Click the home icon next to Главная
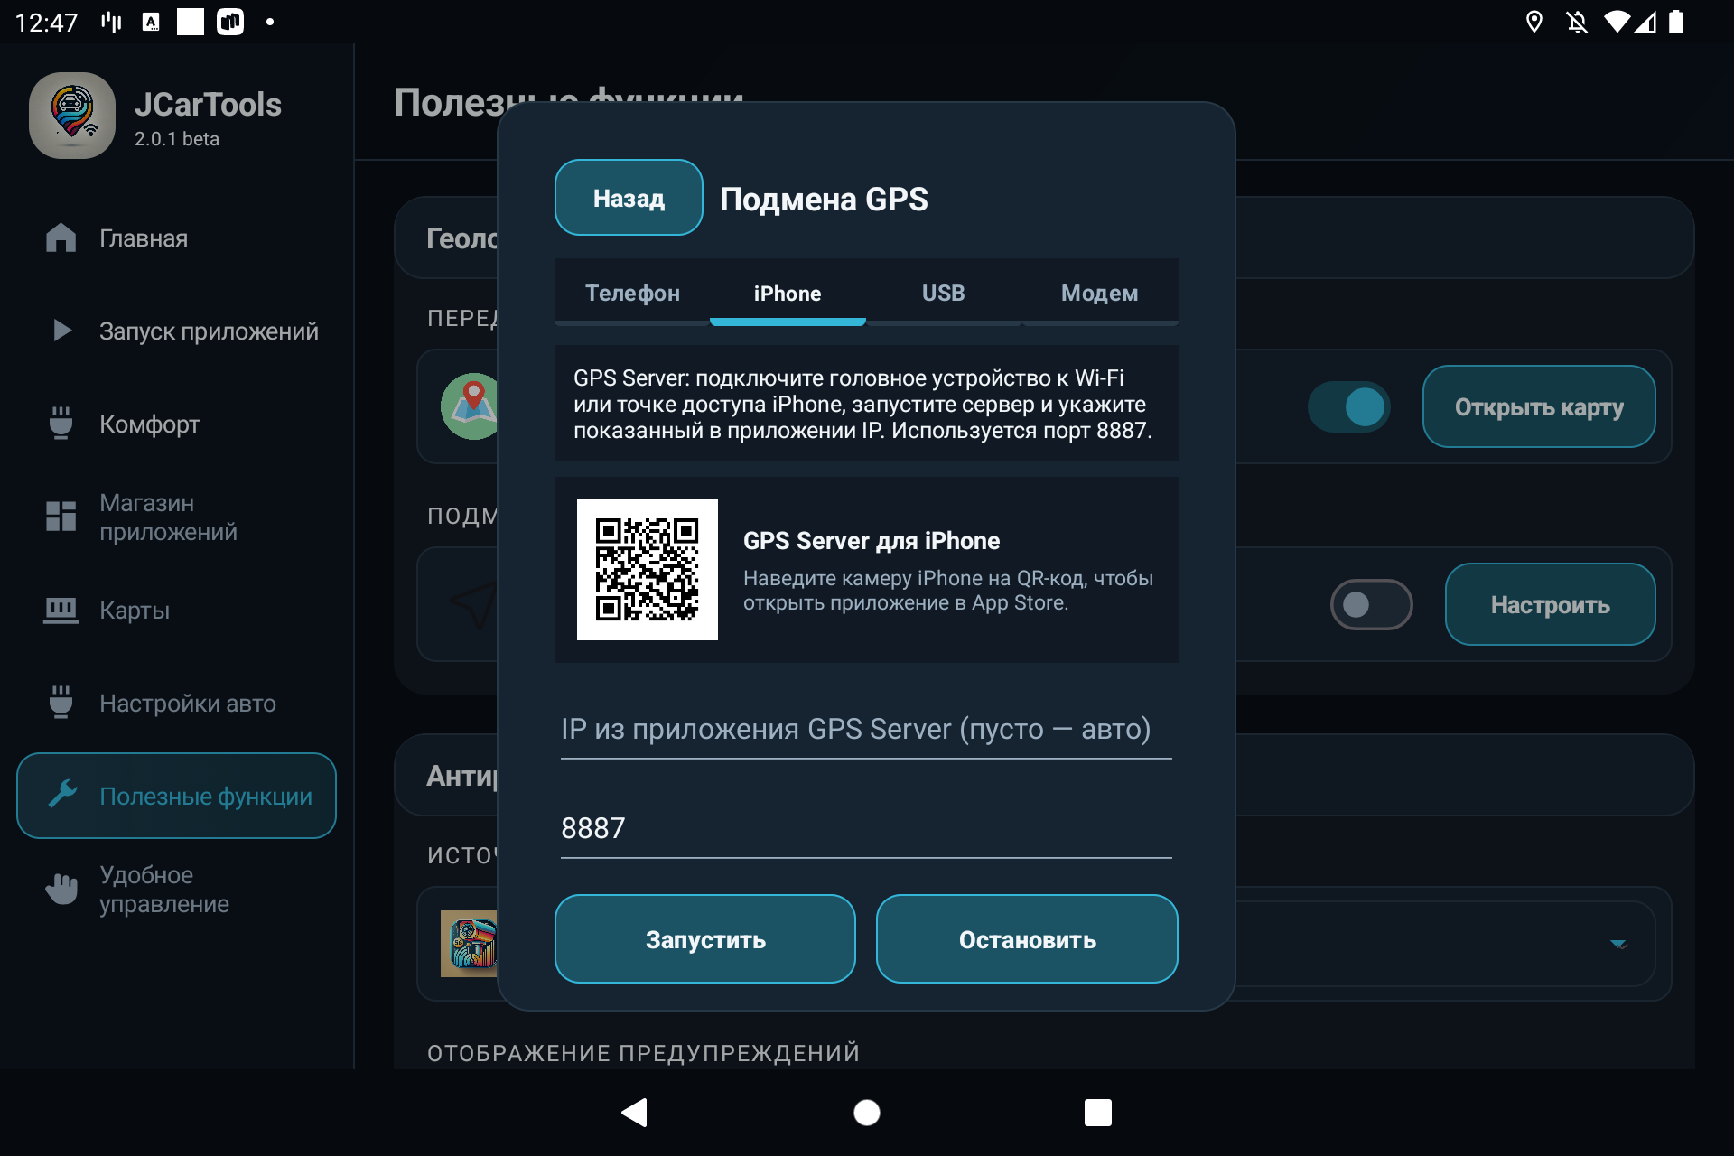This screenshot has height=1156, width=1734. 61,238
